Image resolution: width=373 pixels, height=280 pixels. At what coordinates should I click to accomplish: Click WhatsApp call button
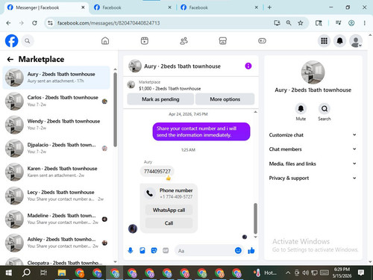169,210
